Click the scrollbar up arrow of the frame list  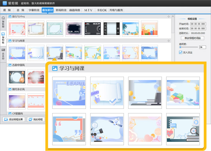tap(173, 16)
